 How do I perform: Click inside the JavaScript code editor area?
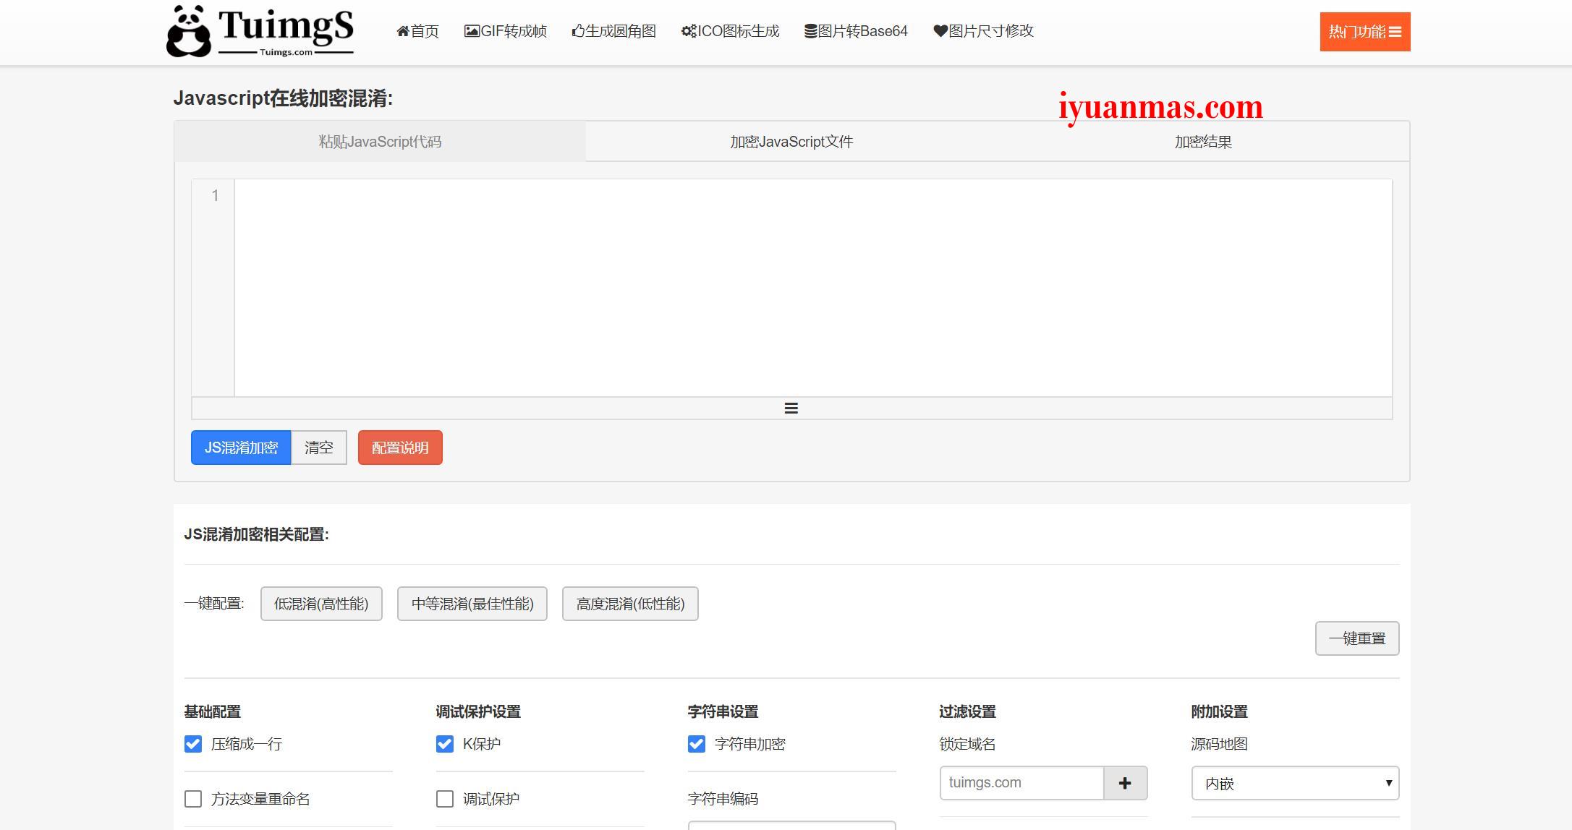[813, 288]
